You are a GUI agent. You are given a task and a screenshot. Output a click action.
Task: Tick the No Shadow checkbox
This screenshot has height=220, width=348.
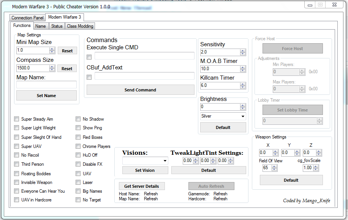point(78,119)
